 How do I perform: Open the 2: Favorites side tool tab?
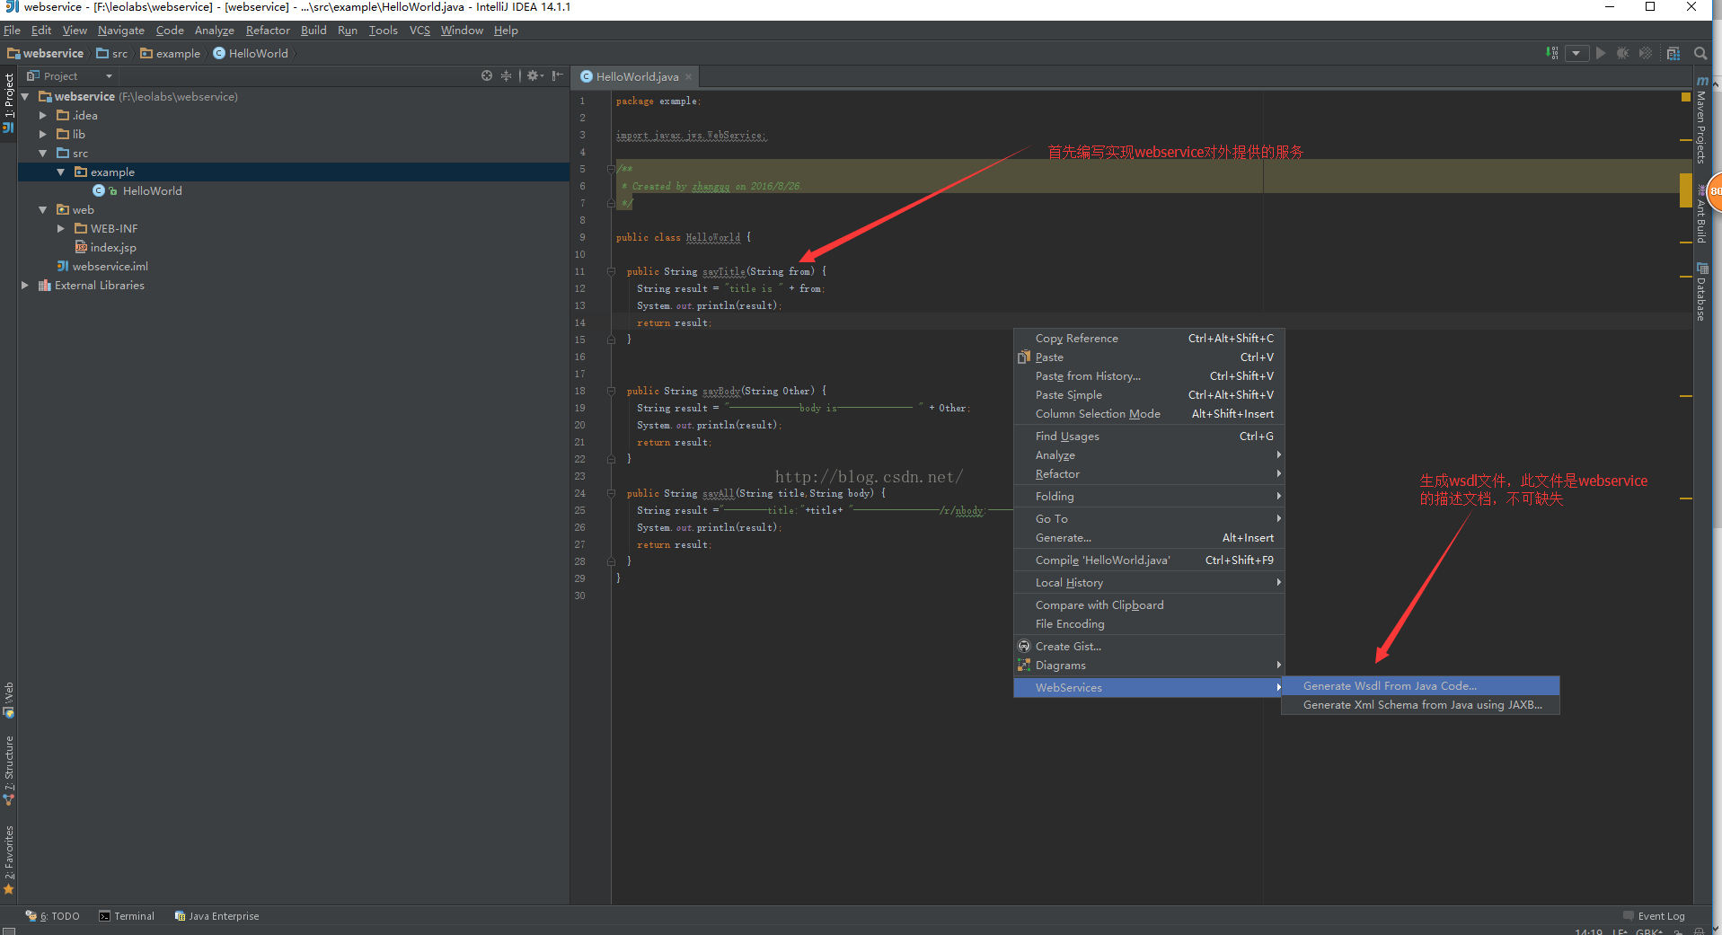pos(9,860)
